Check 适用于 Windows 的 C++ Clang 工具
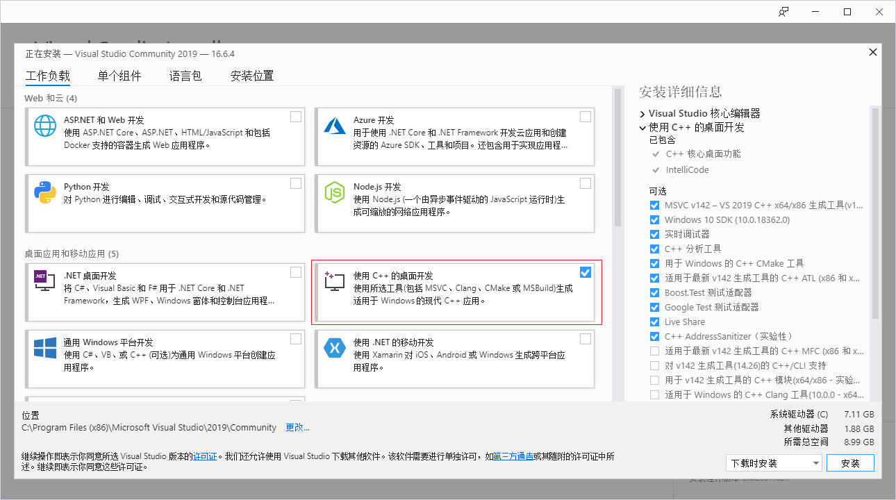This screenshot has width=896, height=500. pyautogui.click(x=654, y=395)
